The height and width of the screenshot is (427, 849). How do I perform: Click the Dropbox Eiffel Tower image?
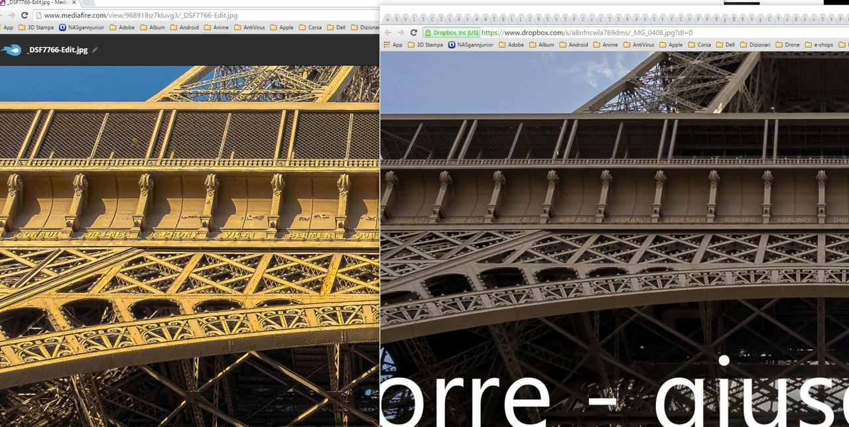point(615,239)
